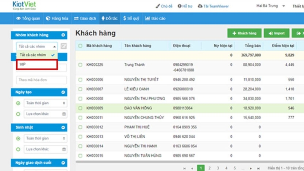Go to the Tổng quan menu
Screen dimensions: 304x171
click(28, 18)
